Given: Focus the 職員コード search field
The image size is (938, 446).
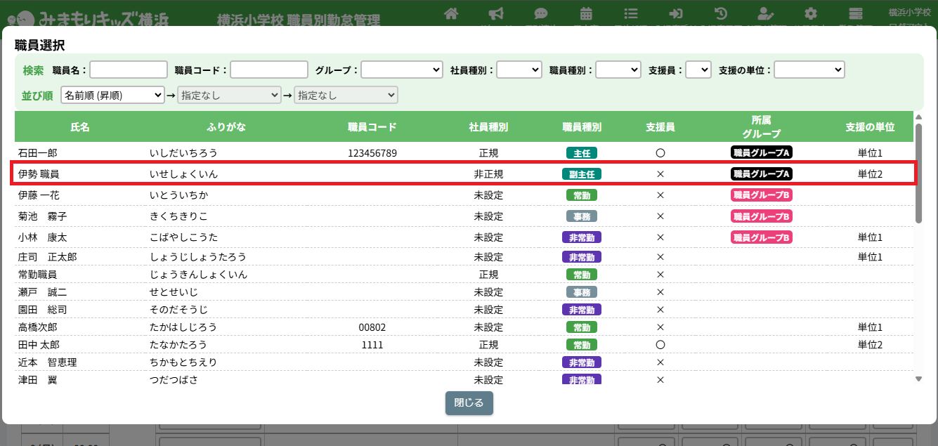Looking at the screenshot, I should coord(269,70).
